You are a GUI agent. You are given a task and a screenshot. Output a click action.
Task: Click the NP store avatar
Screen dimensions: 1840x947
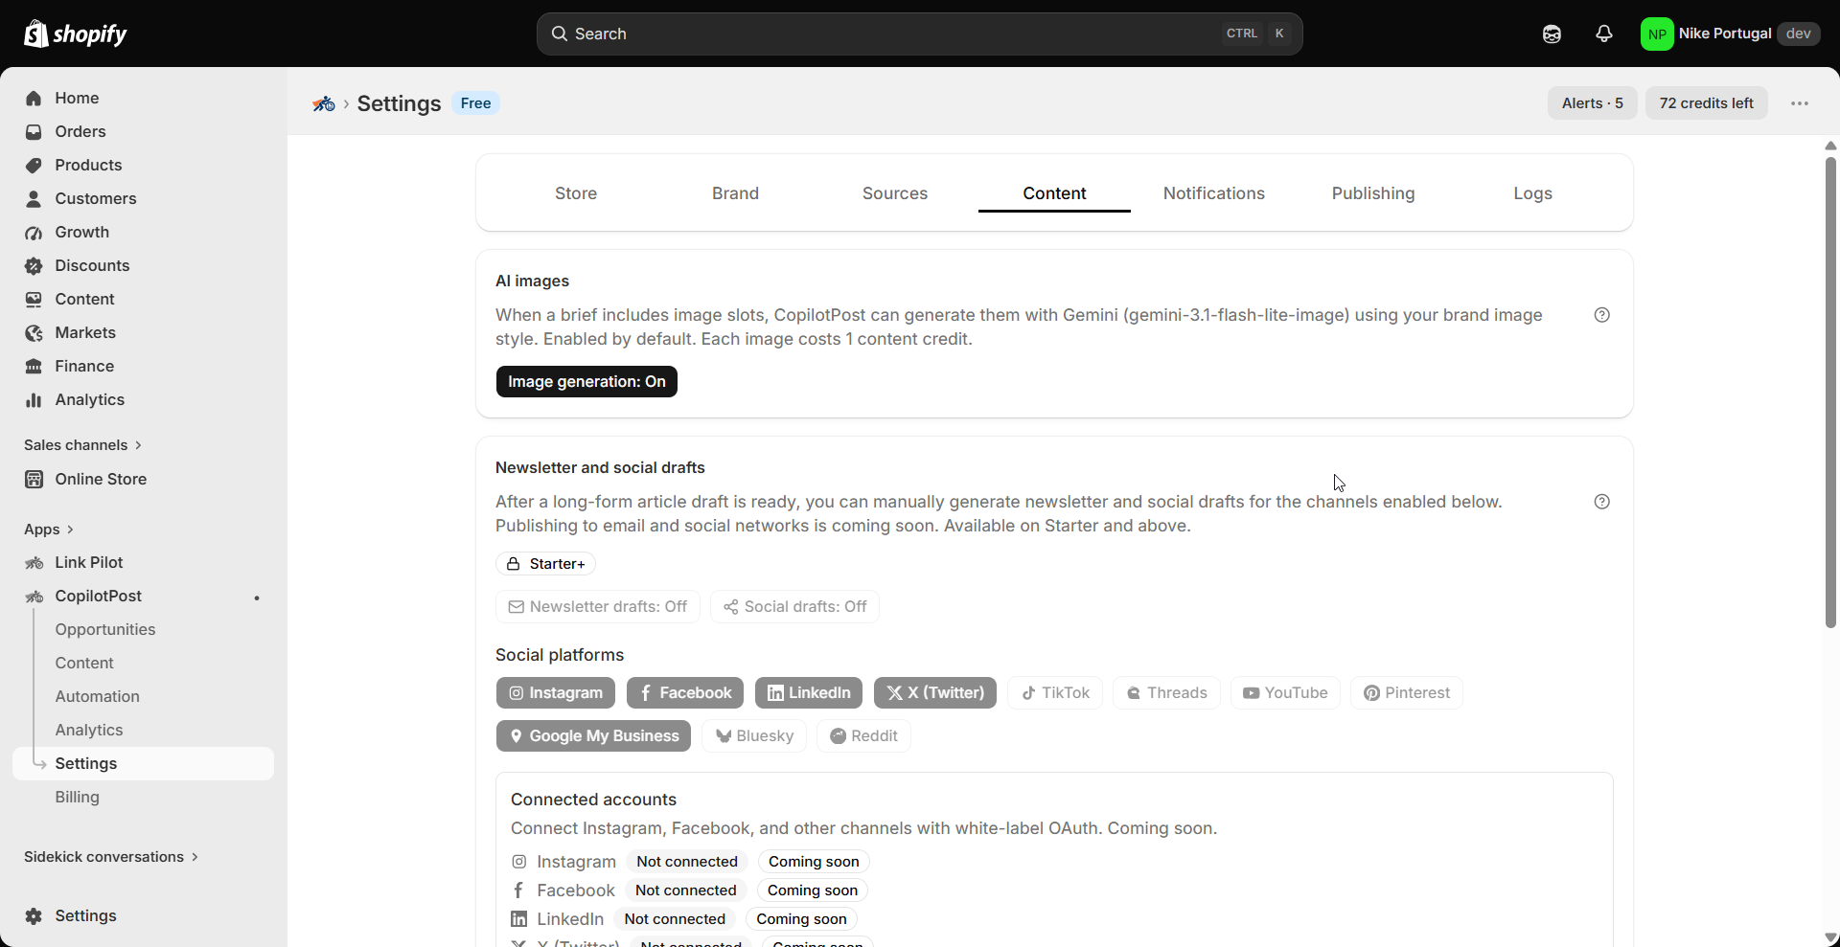[1656, 34]
